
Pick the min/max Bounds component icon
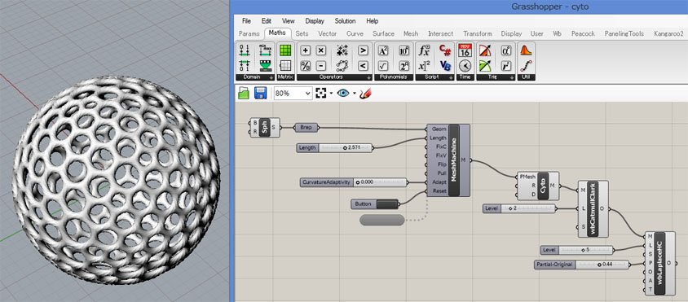(265, 50)
